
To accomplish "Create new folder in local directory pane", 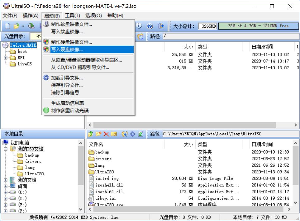I will click(98, 134).
